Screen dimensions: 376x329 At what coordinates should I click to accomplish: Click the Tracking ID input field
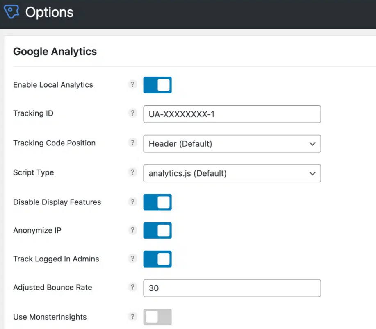pos(232,114)
